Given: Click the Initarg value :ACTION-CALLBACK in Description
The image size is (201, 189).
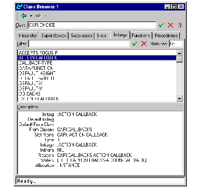Looking at the screenshot, I should tap(77, 114).
